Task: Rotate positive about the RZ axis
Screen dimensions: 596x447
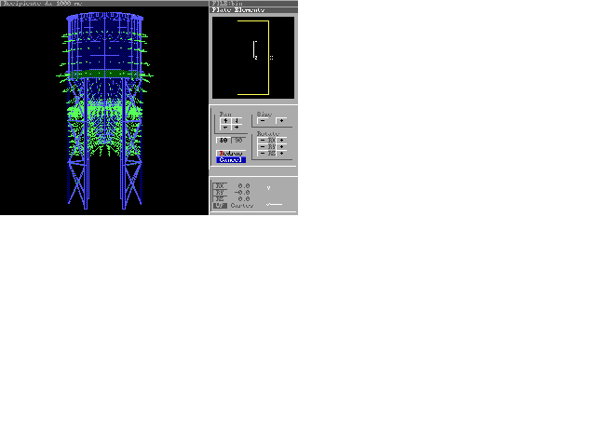Action: (282, 153)
